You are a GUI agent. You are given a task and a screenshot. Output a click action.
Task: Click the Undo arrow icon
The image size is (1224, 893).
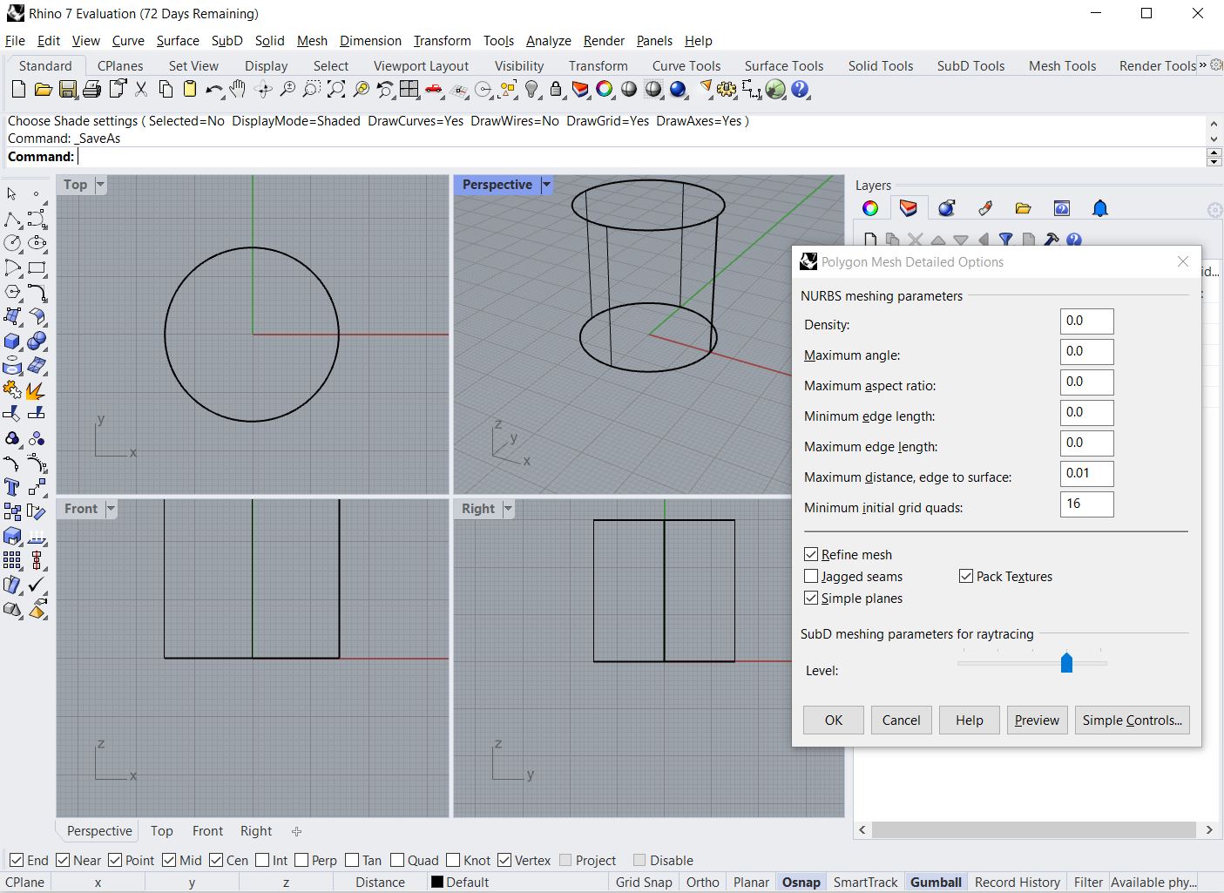coord(213,89)
